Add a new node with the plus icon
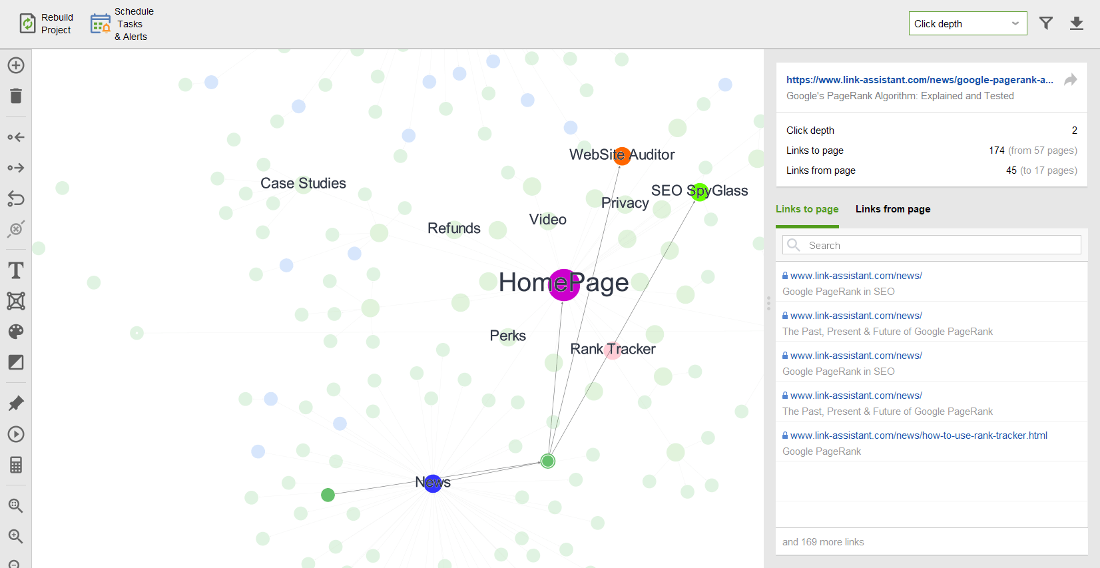Image resolution: width=1100 pixels, height=568 pixels. (16, 65)
